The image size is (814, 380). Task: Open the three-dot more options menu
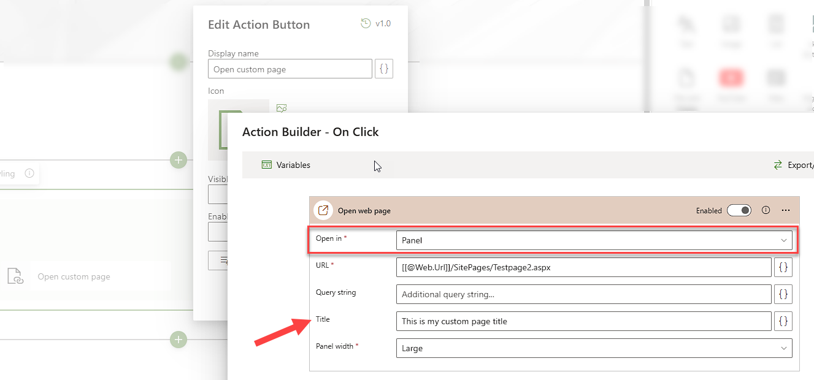click(x=786, y=210)
